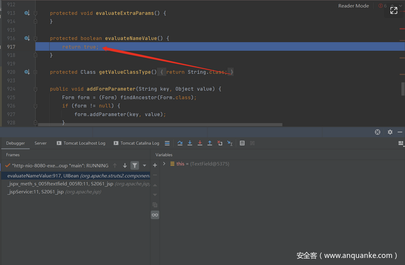Viewport: 405px width, 265px height.
Task: Switch to the Server tab
Action: pyautogui.click(x=41, y=143)
